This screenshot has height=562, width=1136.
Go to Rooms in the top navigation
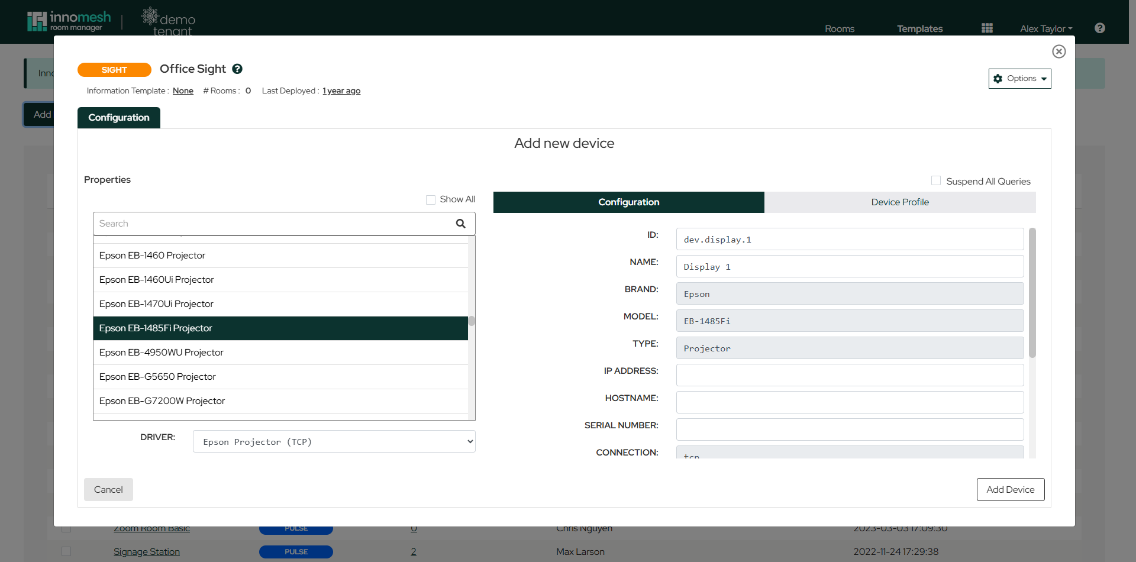[840, 28]
